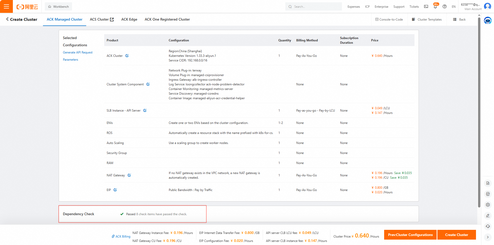The width and height of the screenshot is (494, 245).
Task: Edit the NAT Gateway configuration
Action: click(129, 175)
